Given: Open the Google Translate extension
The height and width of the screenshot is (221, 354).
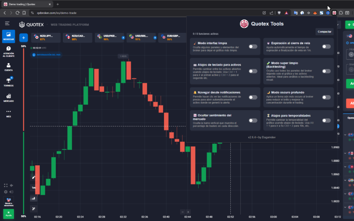Looking at the screenshot, I should coord(296,13).
